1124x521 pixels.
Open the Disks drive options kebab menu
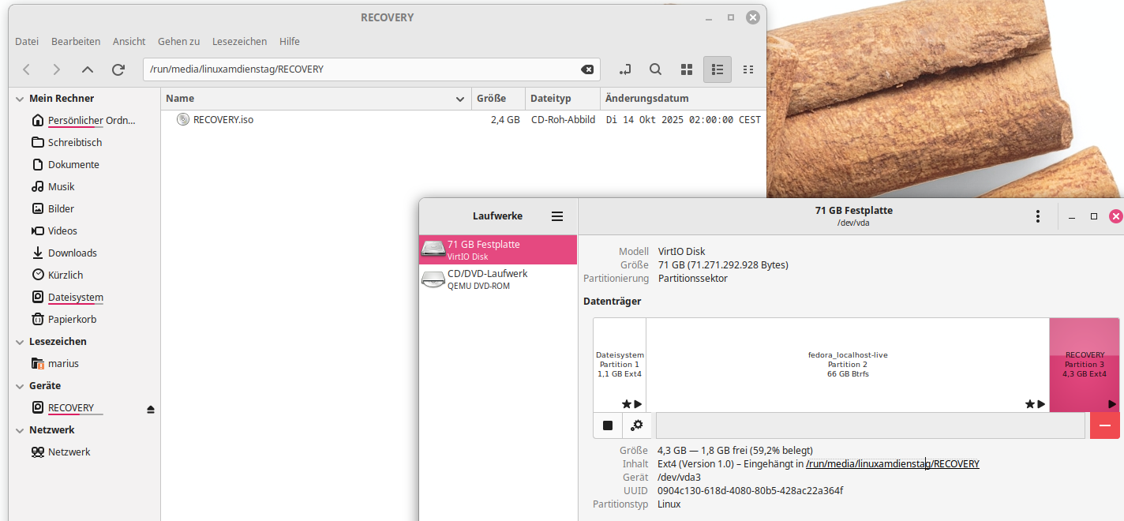point(1038,216)
